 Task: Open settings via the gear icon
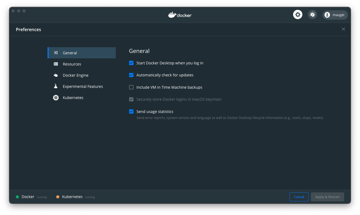coord(298,15)
